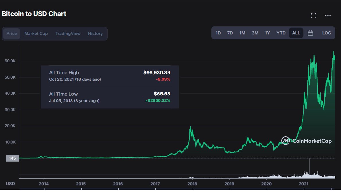Select the 1Y time range
The image size is (341, 192).
click(x=267, y=33)
